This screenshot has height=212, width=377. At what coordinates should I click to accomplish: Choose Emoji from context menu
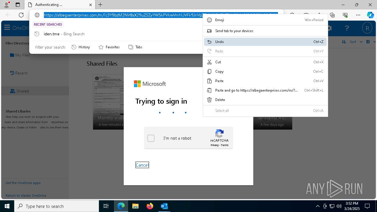[265, 20]
